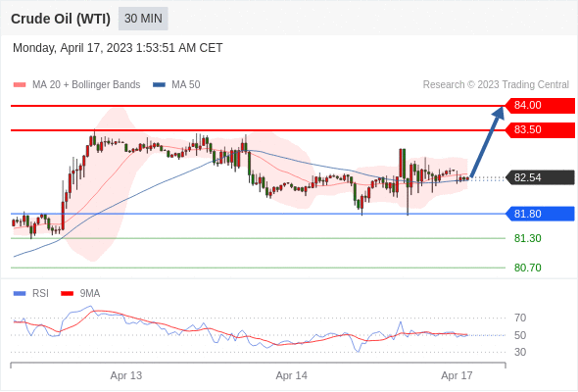This screenshot has height=392, width=578.
Task: Click the MA 50 legend label
Action: click(186, 85)
